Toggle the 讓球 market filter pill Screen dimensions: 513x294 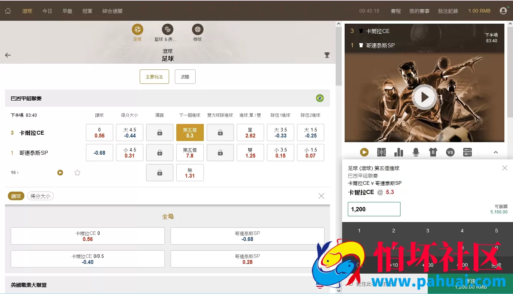coord(16,196)
